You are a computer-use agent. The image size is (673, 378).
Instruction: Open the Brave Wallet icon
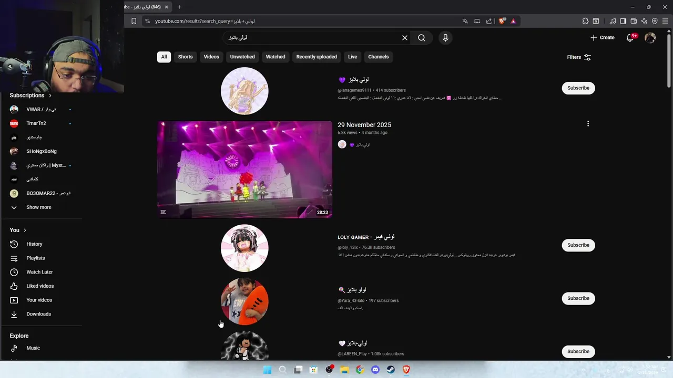(x=634, y=21)
